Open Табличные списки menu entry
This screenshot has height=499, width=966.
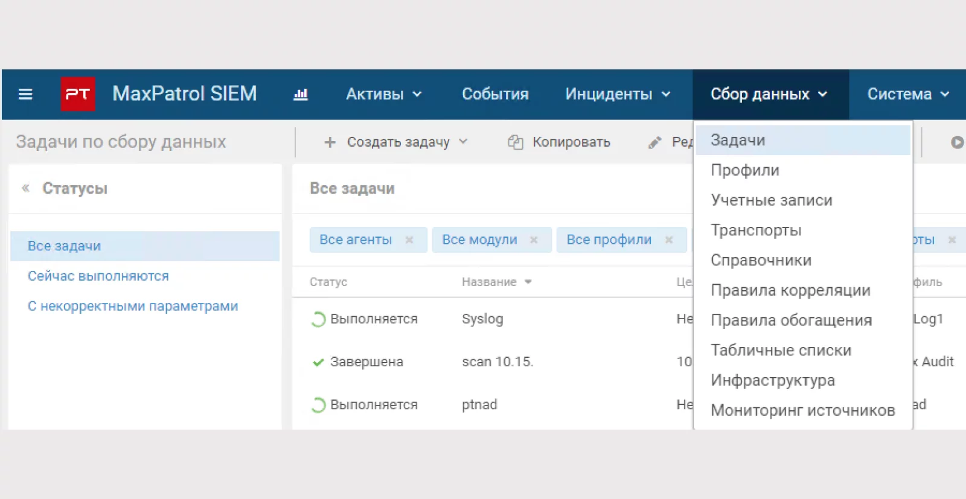point(803,351)
